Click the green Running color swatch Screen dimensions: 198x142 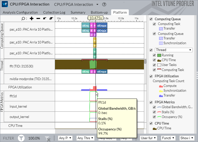(x=159, y=55)
